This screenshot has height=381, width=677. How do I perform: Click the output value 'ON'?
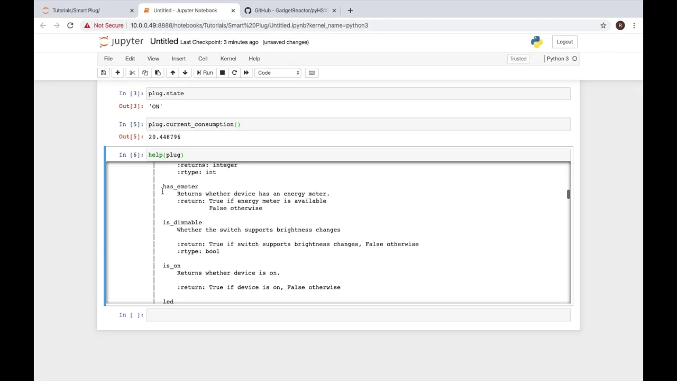click(155, 106)
